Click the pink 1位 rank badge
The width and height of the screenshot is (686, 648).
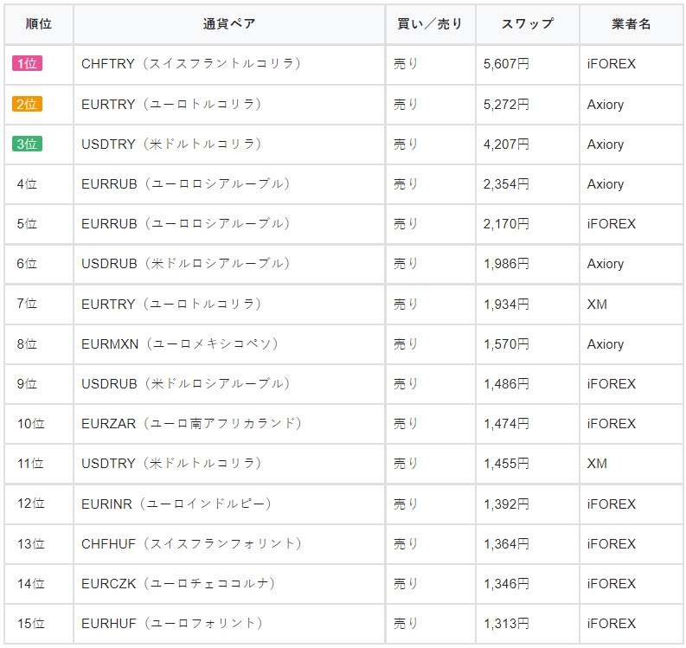(27, 65)
